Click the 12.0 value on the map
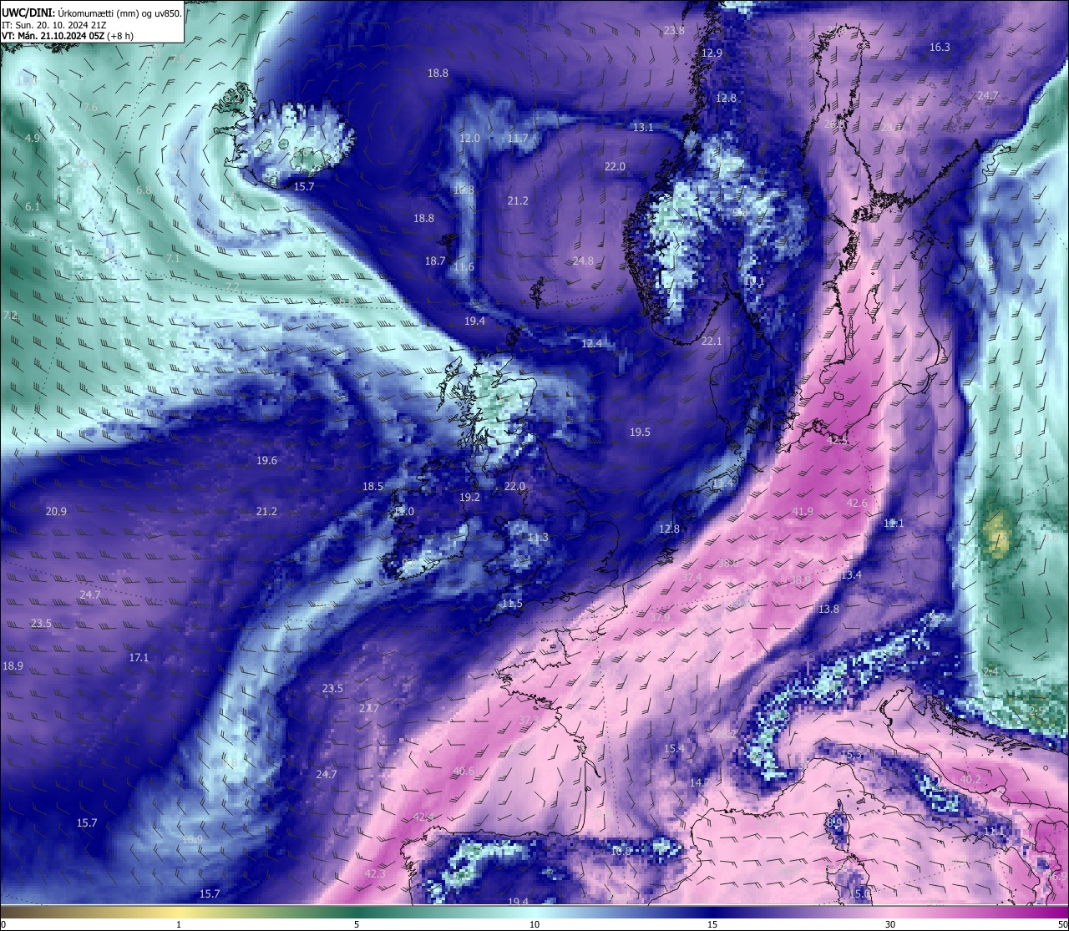The image size is (1069, 931). point(470,138)
